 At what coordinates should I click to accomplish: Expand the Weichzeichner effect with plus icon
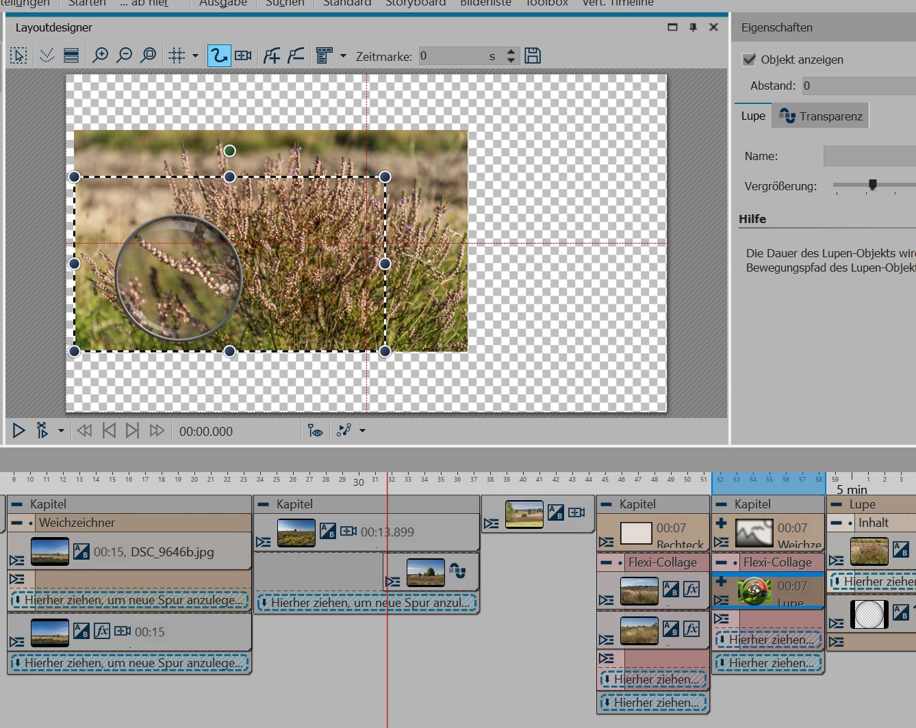[721, 523]
